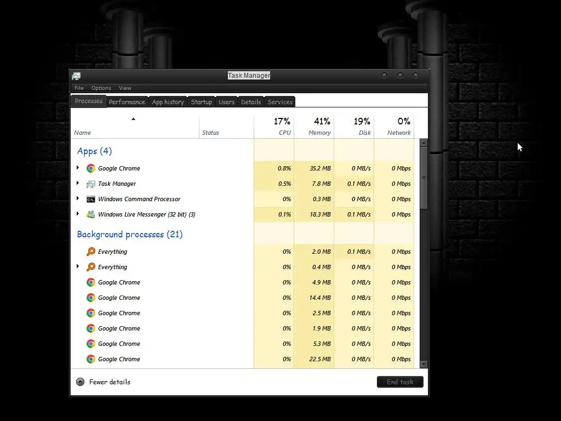The height and width of the screenshot is (421, 561).
Task: Select Windows Live Messenger (32 bit) (3)
Action: coord(147,214)
